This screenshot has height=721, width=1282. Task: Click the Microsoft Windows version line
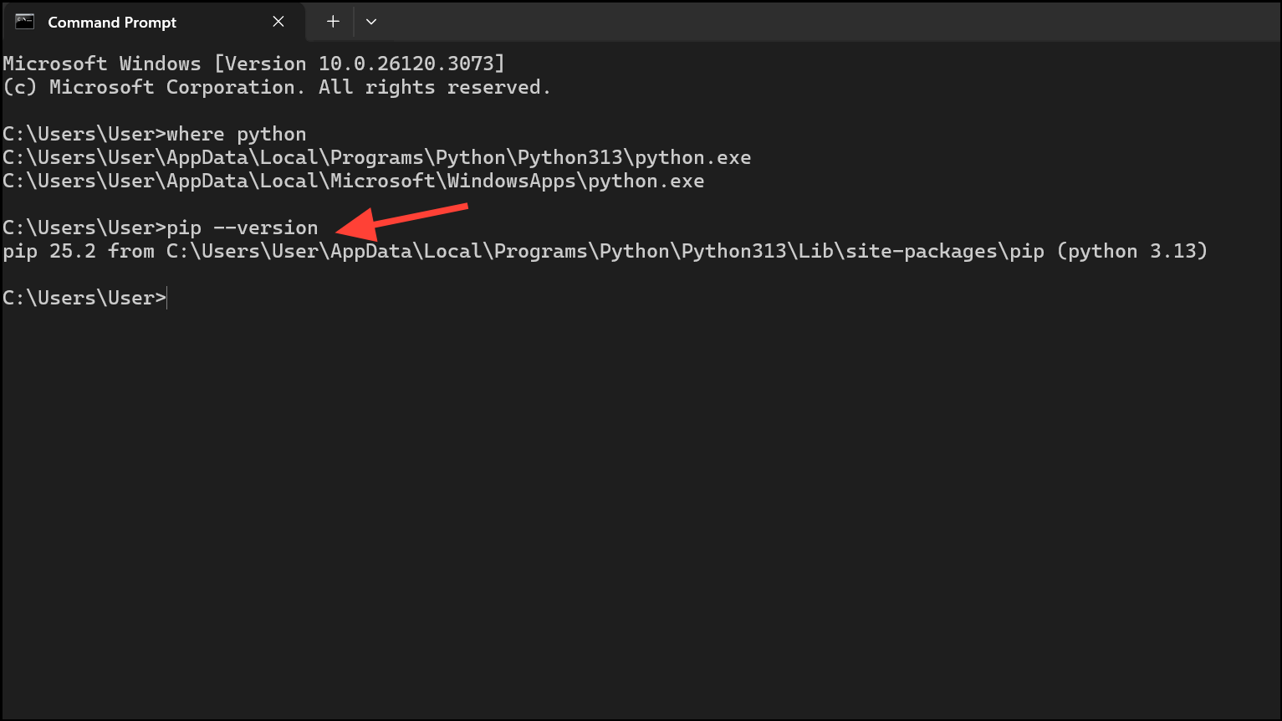(254, 64)
